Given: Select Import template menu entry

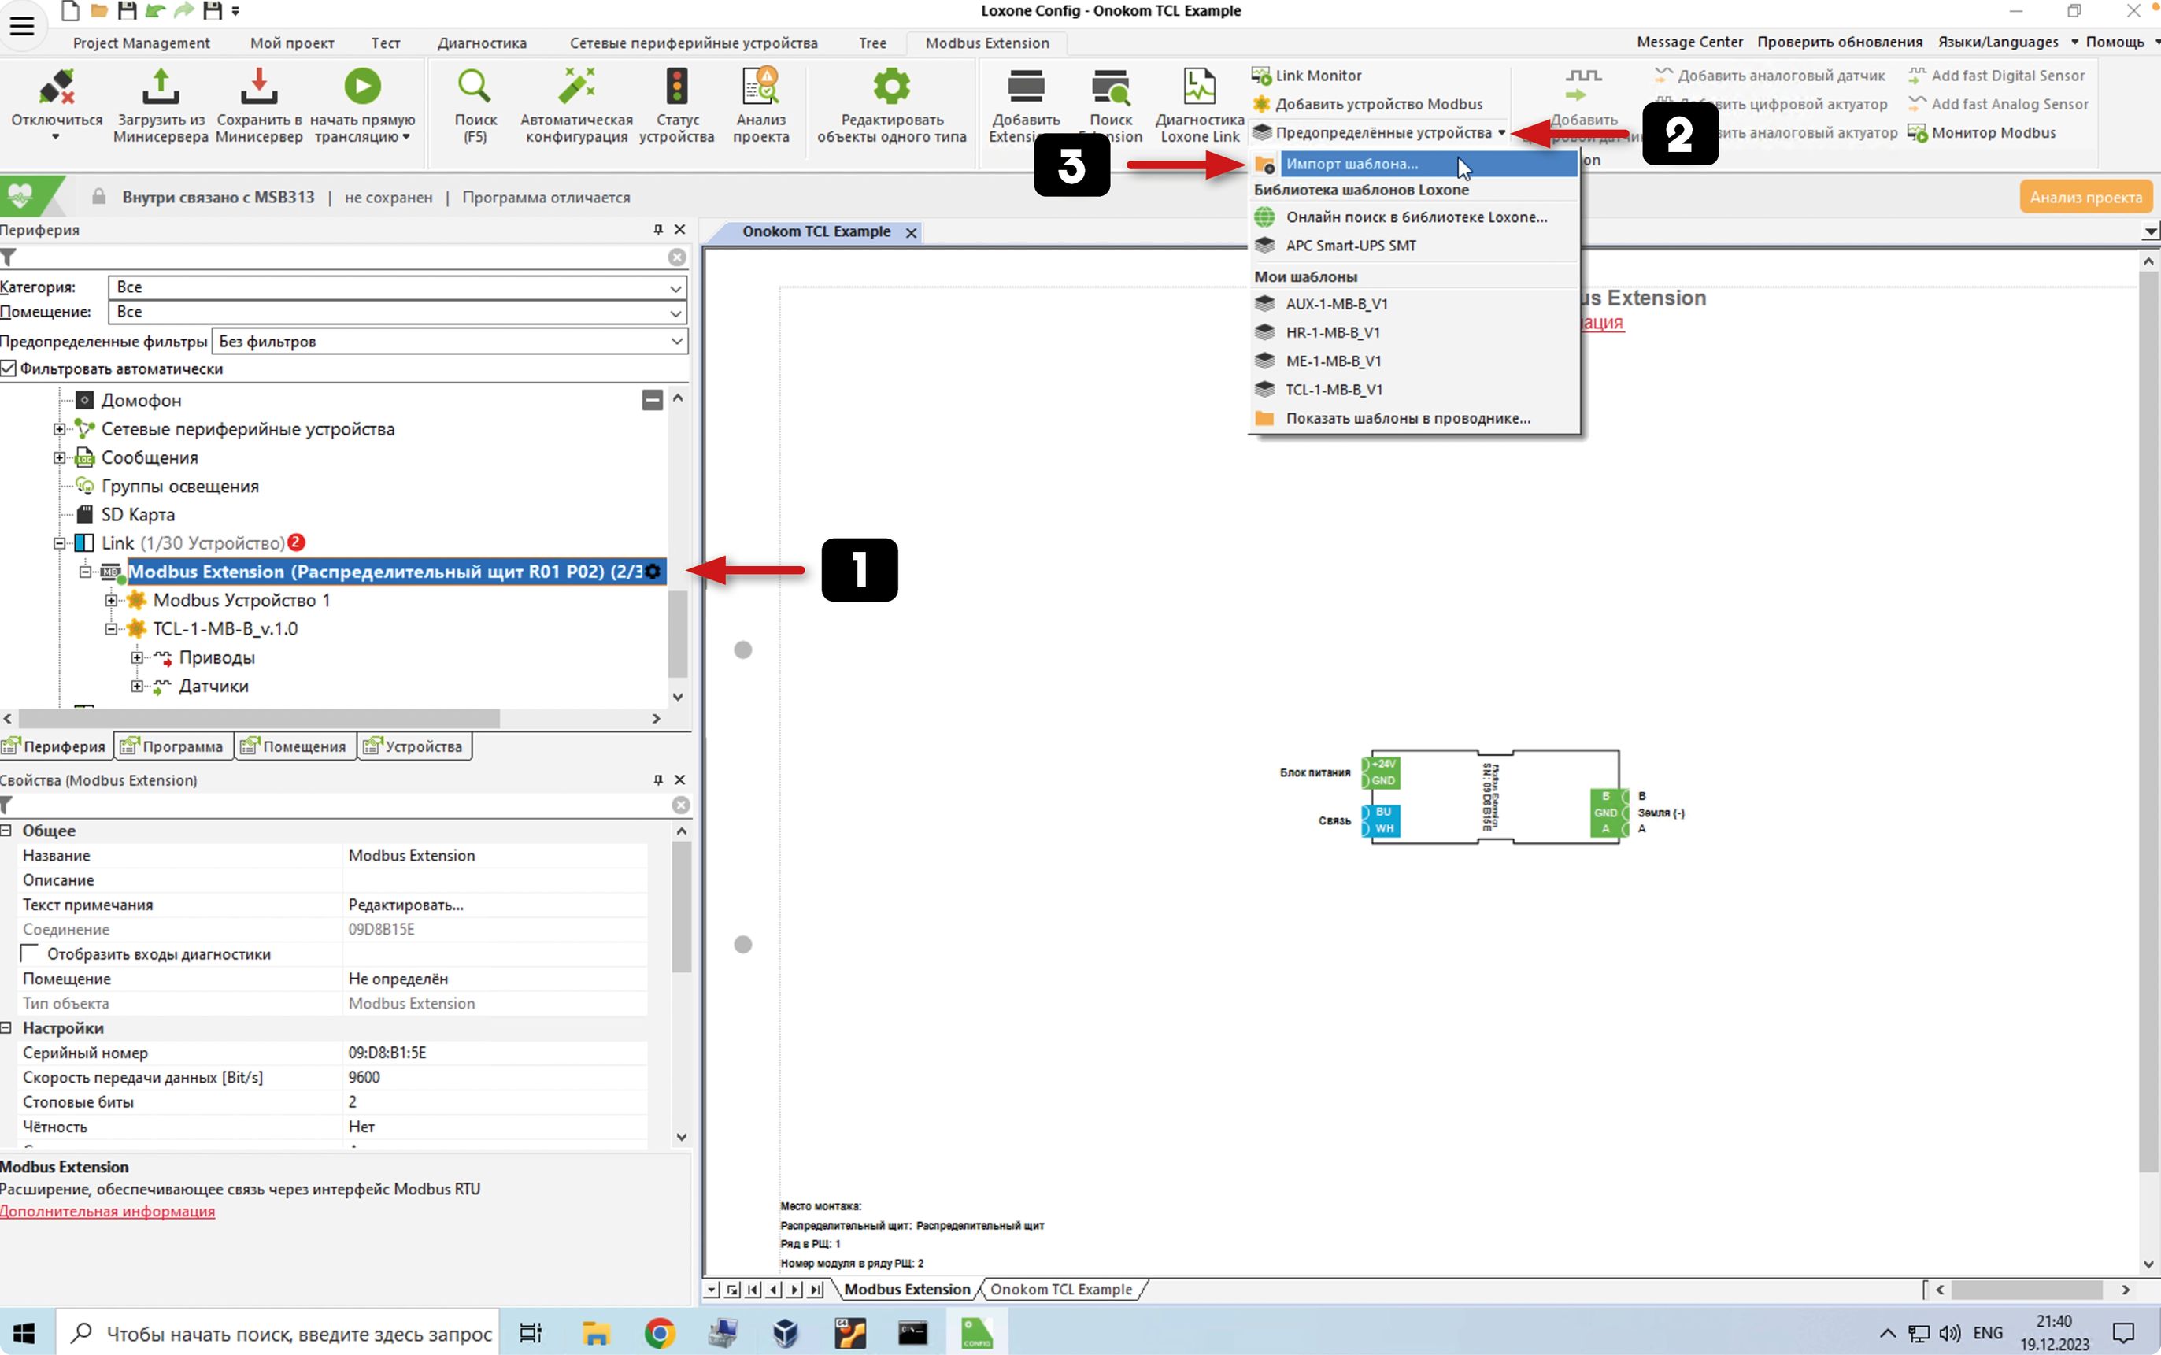Looking at the screenshot, I should tap(1351, 164).
